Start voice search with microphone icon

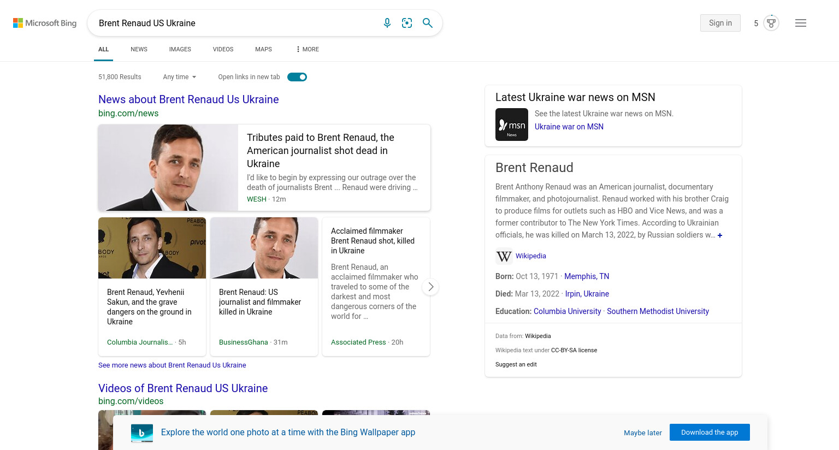pos(387,23)
